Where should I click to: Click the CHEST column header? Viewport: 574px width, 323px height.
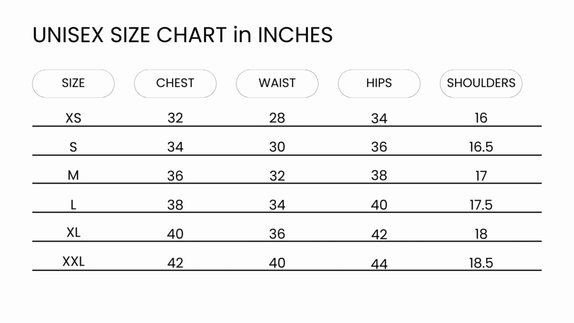[175, 84]
